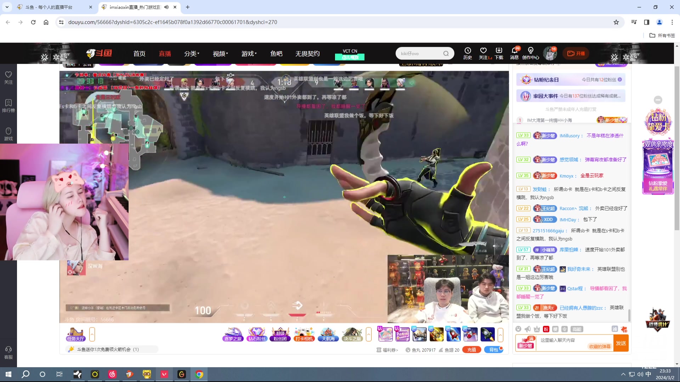Open Windows Start menu

tap(8, 374)
